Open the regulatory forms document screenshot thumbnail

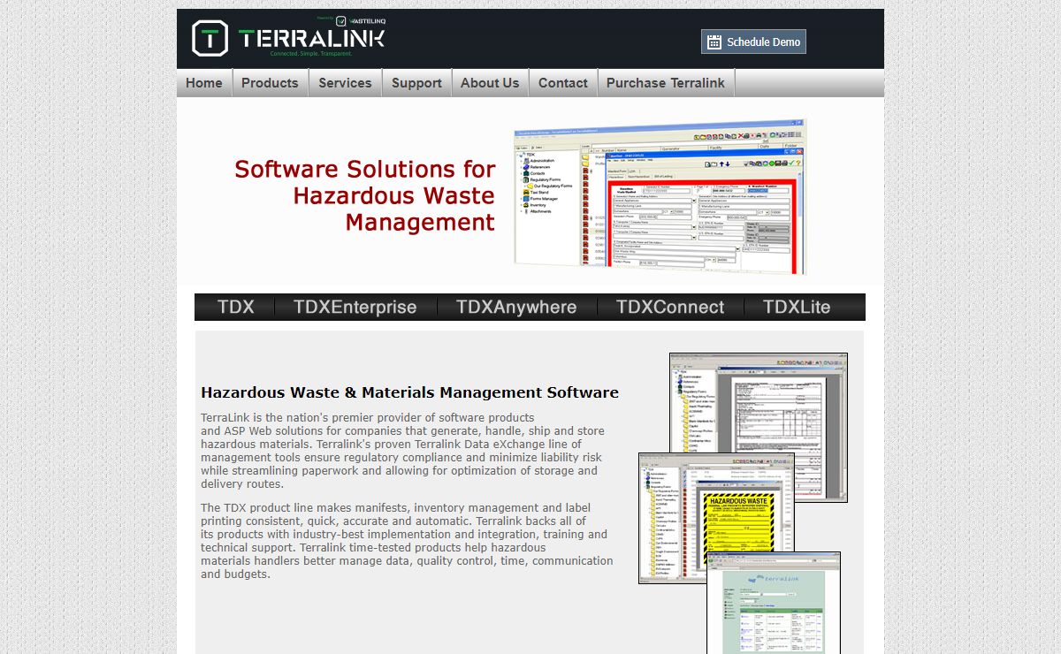tap(759, 427)
